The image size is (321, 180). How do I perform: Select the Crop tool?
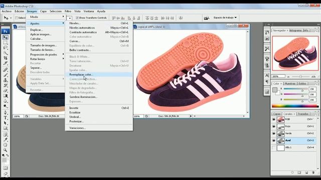[6, 58]
